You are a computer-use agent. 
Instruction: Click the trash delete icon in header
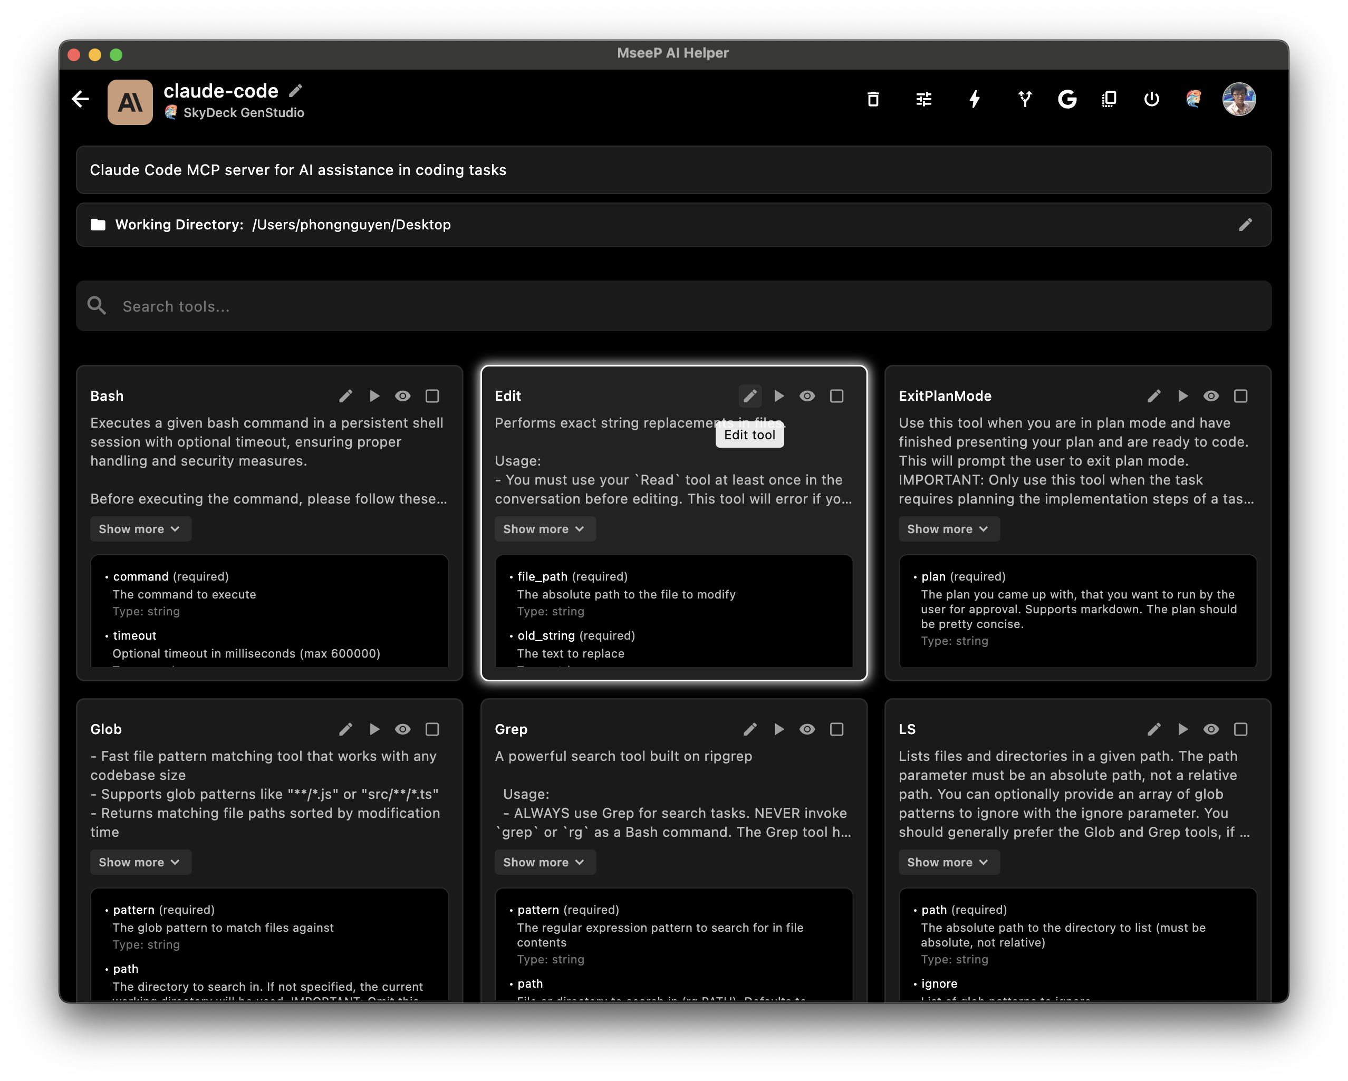[873, 99]
